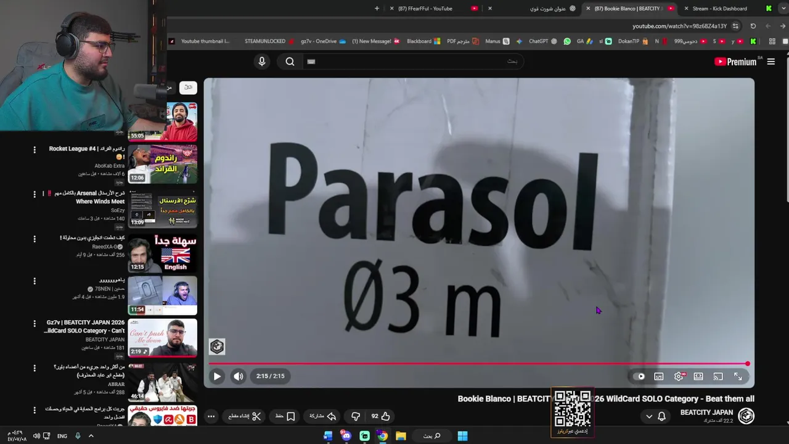The height and width of the screenshot is (444, 789).
Task: Switch the ENG input language
Action: pos(62,436)
